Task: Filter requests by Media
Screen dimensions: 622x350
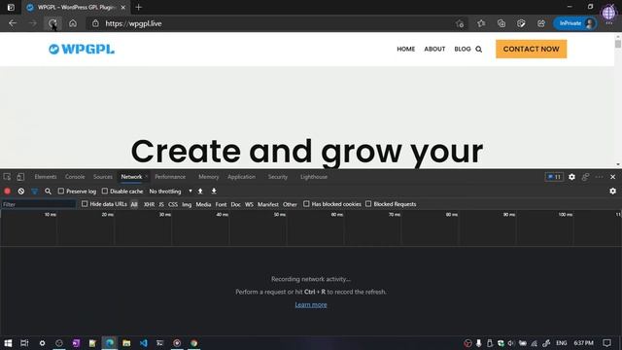Action: pyautogui.click(x=203, y=204)
